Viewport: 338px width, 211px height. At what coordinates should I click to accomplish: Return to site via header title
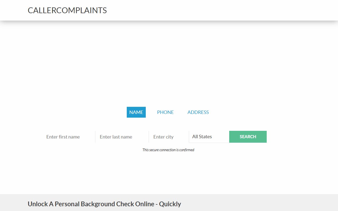click(x=67, y=10)
